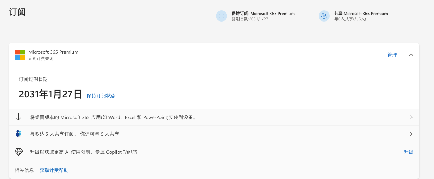Click 保持订阅: Microsoft 365 Premium header text
The width and height of the screenshot is (434, 179).
point(263,14)
